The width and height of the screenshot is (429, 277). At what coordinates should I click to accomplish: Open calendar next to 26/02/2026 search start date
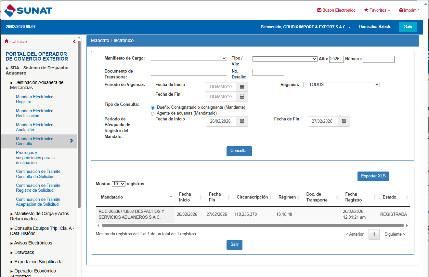pos(242,121)
